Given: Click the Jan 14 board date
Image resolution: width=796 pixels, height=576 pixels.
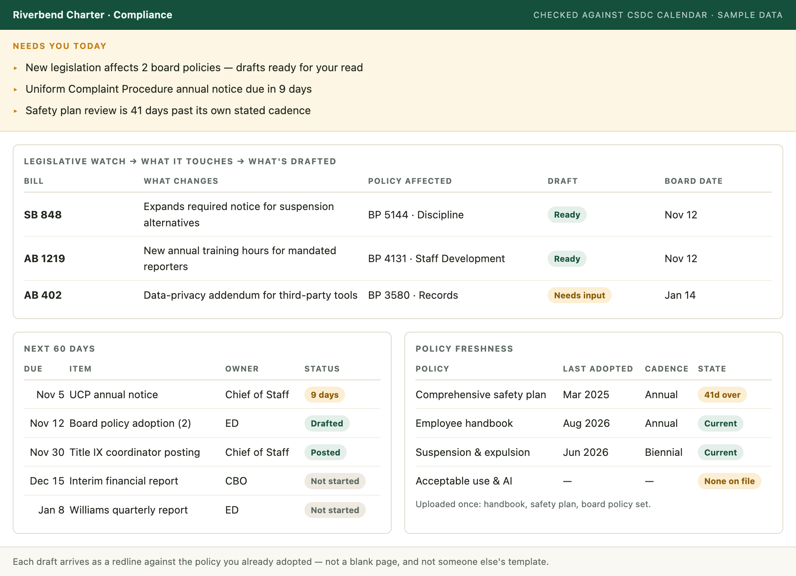Looking at the screenshot, I should point(680,295).
